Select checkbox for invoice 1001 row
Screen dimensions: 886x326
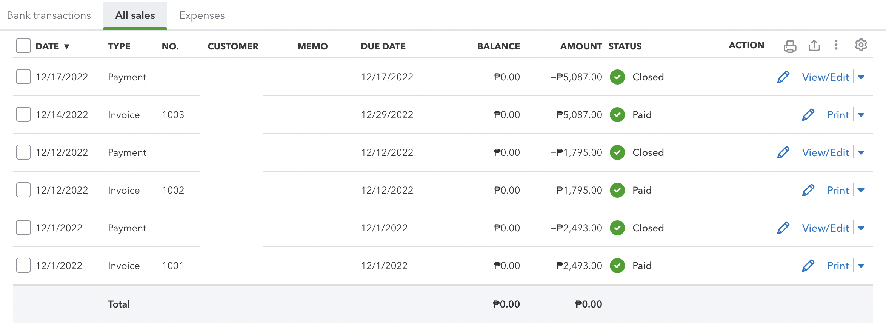pyautogui.click(x=23, y=265)
